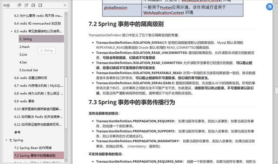Click the delete bookmark icon

click(x=40, y=5)
